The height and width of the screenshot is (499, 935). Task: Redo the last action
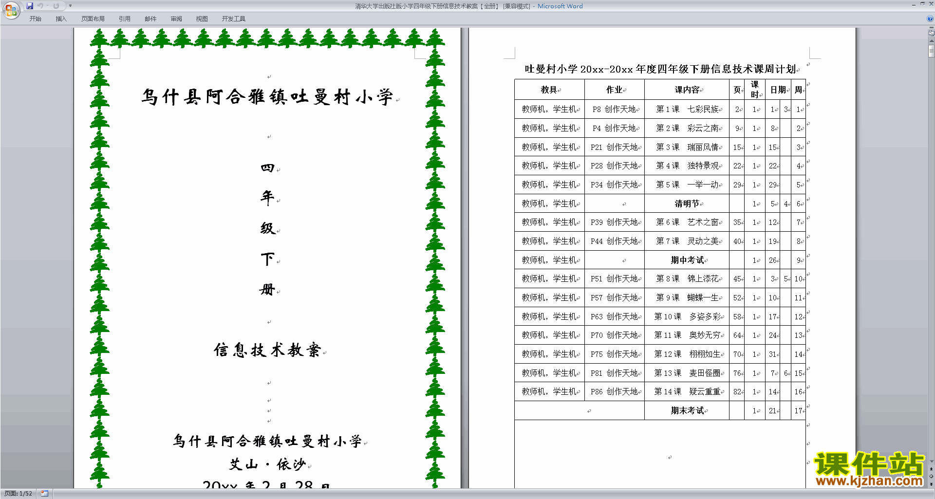[56, 6]
